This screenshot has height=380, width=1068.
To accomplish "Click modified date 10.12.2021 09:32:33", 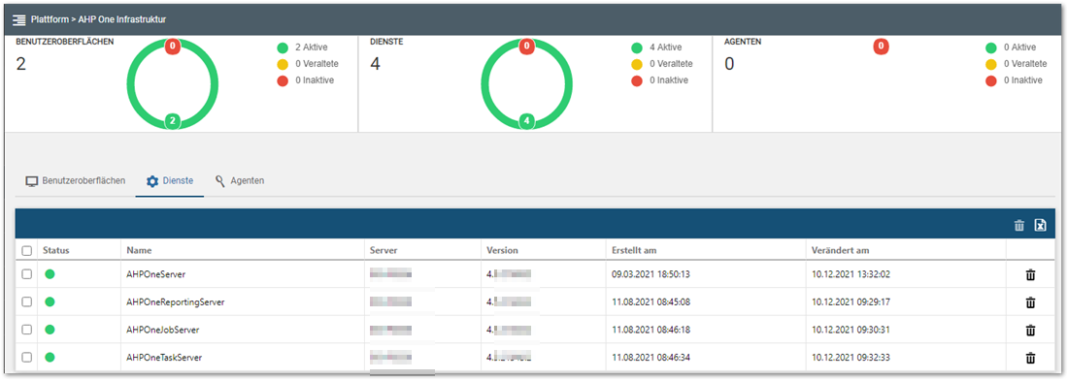I will (851, 358).
